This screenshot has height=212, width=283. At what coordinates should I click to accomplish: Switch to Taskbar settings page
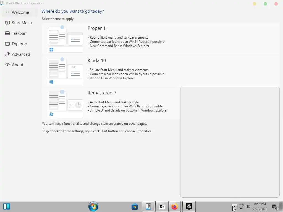20,33
